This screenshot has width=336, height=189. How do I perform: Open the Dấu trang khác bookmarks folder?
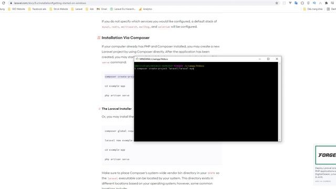[313, 9]
